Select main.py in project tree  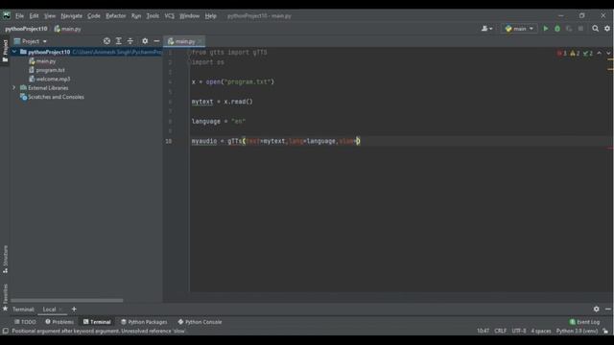click(46, 61)
